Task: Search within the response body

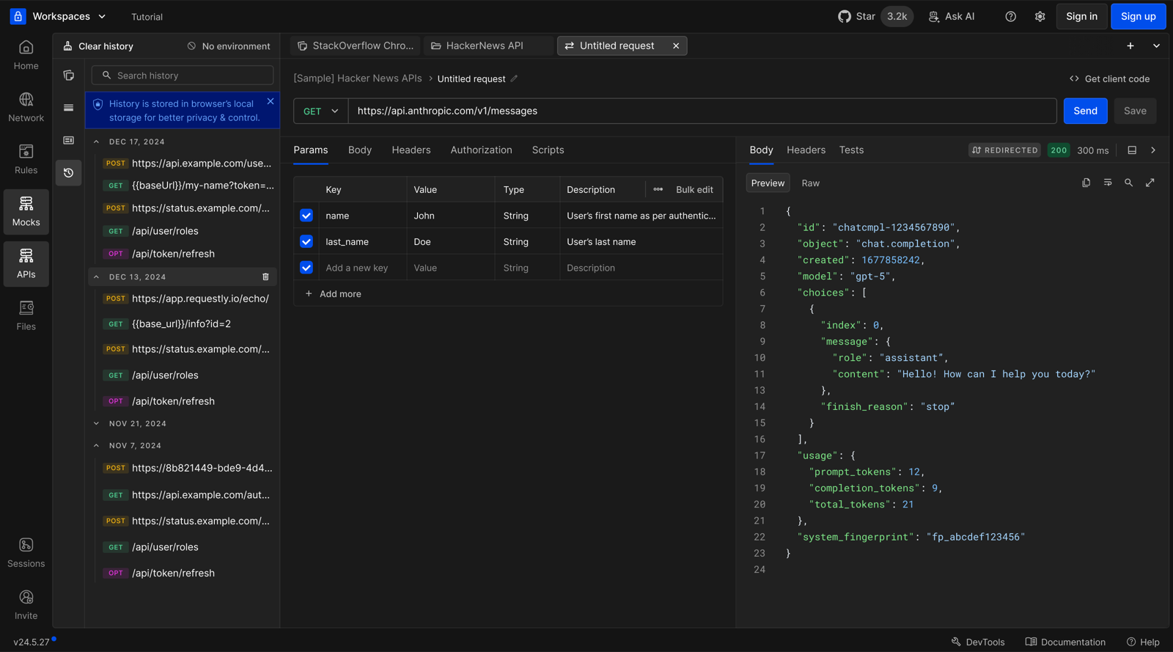Action: click(1129, 183)
